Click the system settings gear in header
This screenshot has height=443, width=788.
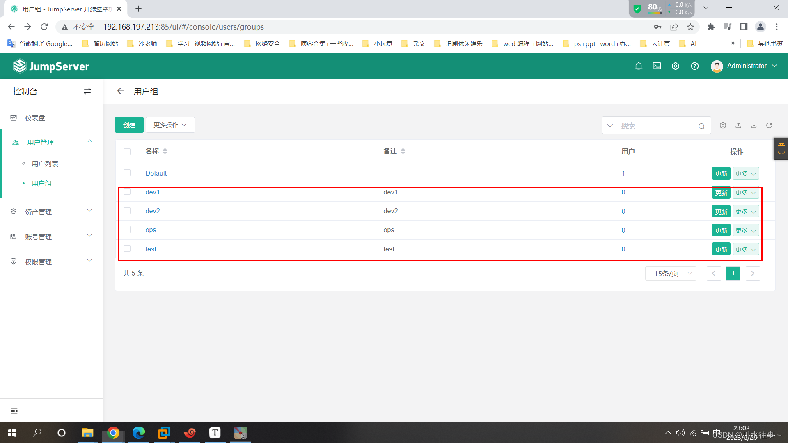(x=675, y=66)
